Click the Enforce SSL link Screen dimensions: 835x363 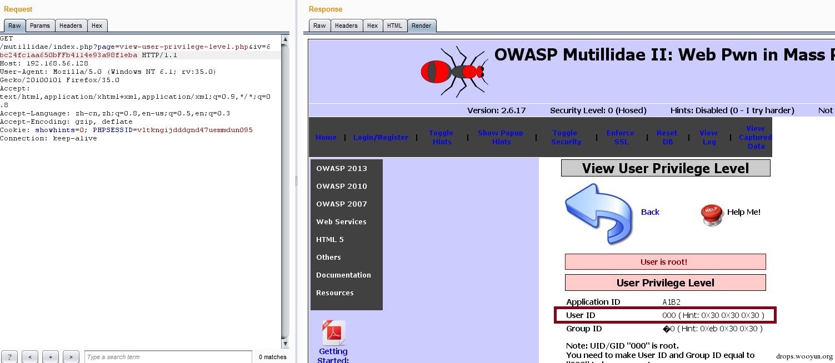[x=620, y=137]
